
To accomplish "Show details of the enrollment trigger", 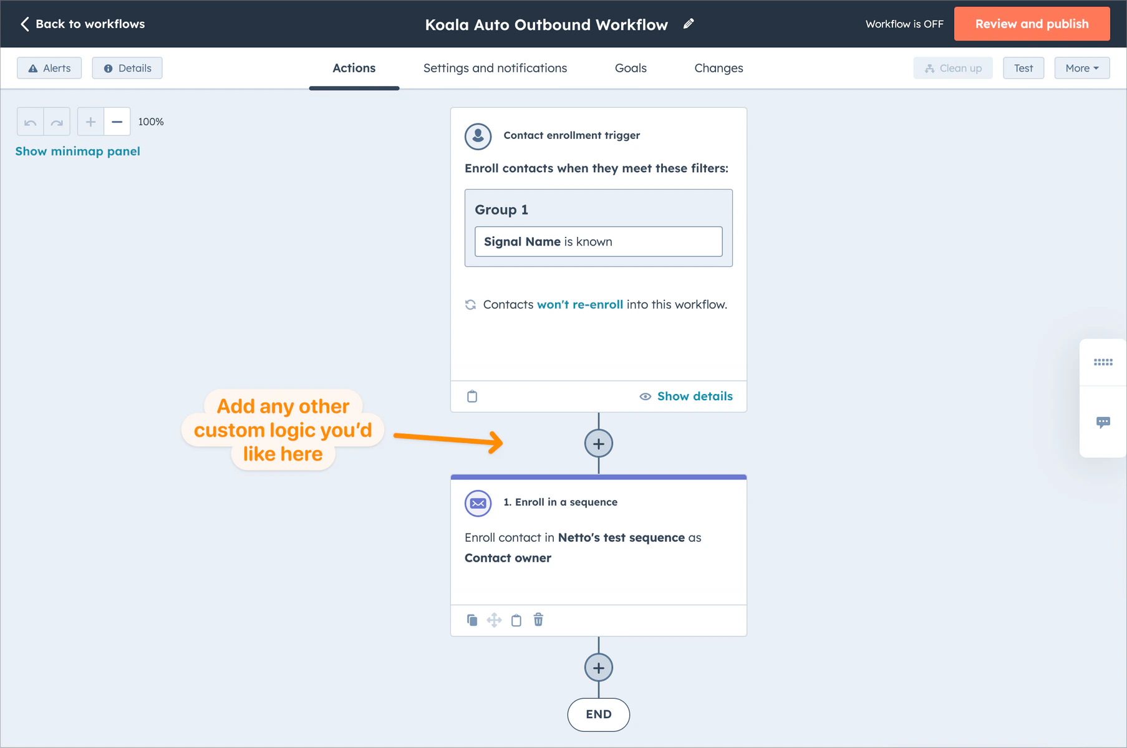I will point(694,396).
